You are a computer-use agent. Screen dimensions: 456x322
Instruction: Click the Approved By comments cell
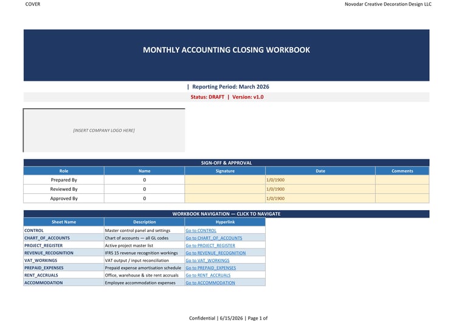coord(402,199)
